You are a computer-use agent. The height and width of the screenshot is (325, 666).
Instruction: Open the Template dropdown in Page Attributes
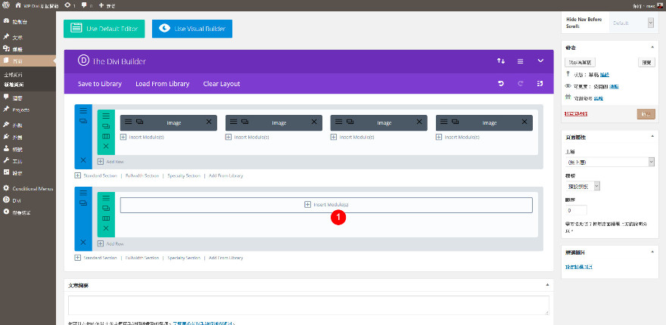[x=582, y=186]
